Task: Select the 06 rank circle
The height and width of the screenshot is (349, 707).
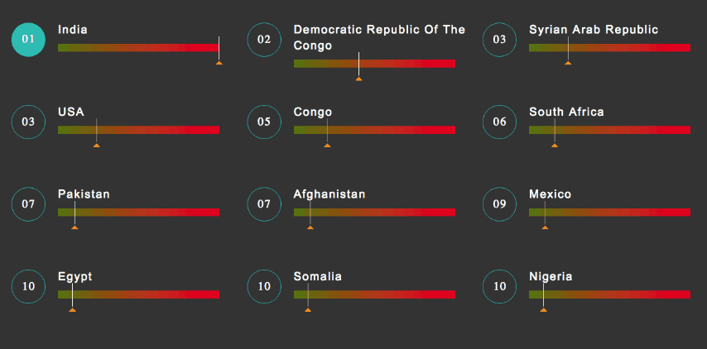Action: (x=499, y=122)
